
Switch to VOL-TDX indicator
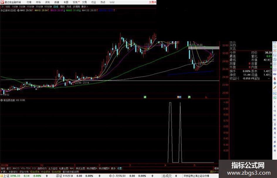(x=26, y=168)
